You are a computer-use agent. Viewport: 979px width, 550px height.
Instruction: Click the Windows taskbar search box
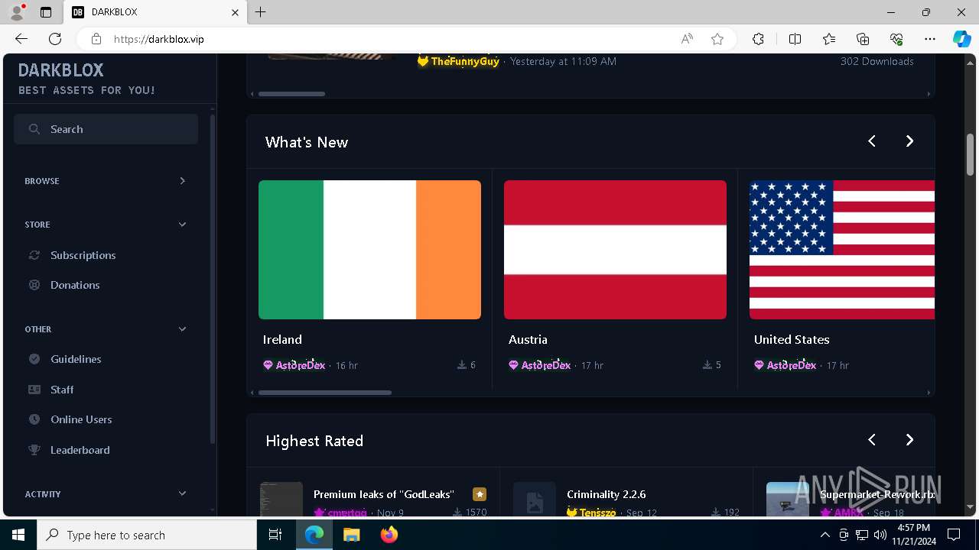click(x=147, y=535)
